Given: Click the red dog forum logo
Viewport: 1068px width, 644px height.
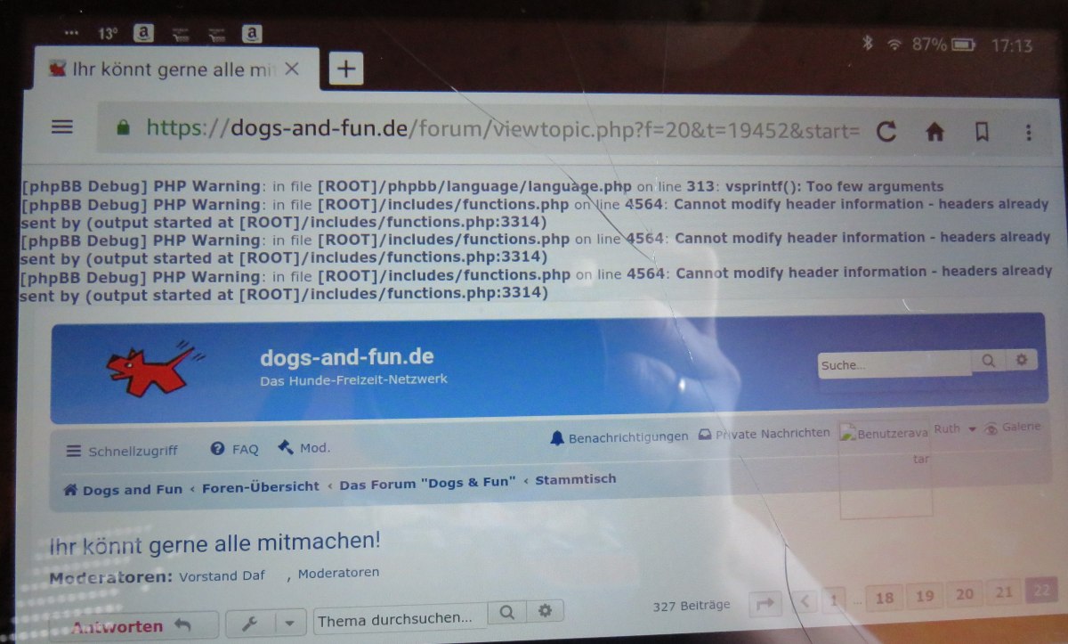Looking at the screenshot, I should tap(149, 366).
